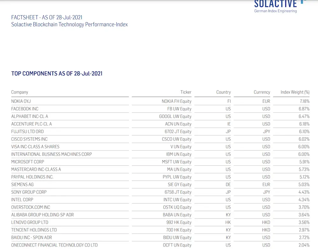Click the '700 HK Equity' ticker
Screen dimensions: 318x249
pyautogui.click(x=179, y=230)
